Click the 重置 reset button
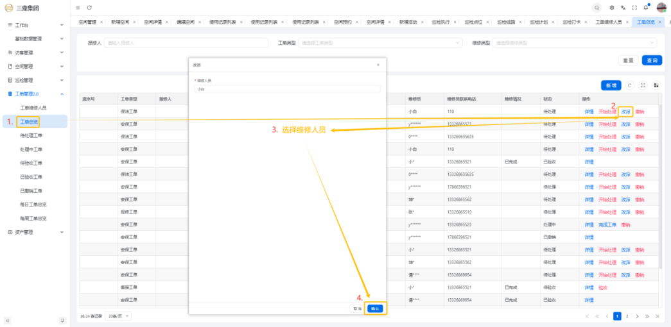Viewport: 671px width, 327px height. [x=628, y=60]
